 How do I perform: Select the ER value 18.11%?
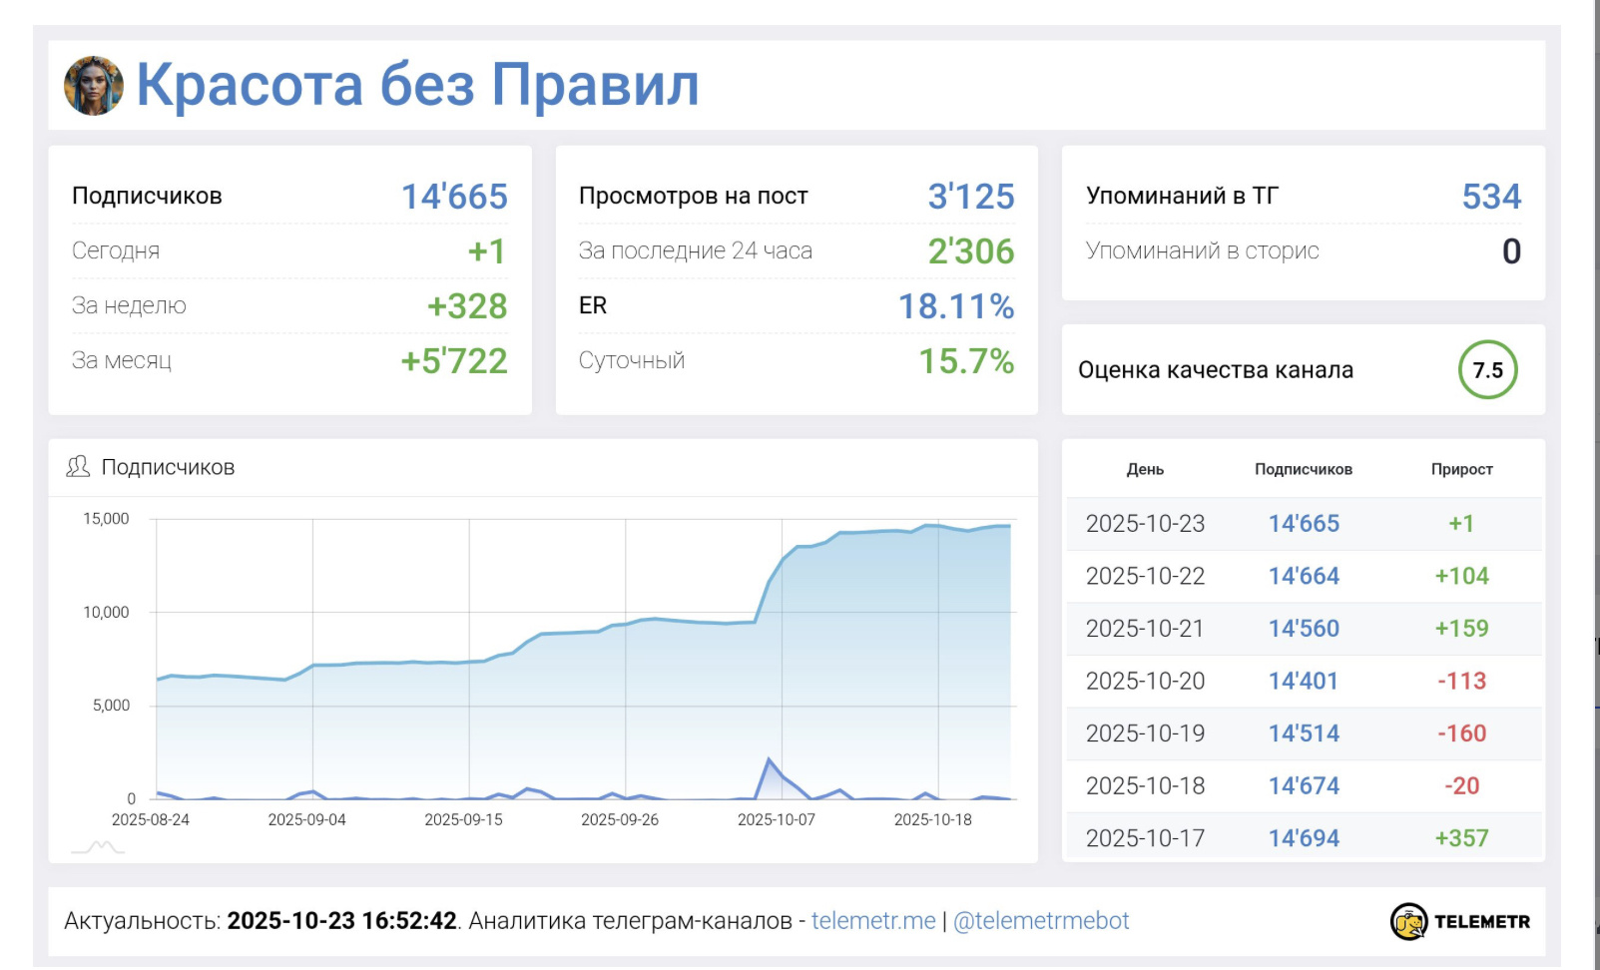(956, 306)
